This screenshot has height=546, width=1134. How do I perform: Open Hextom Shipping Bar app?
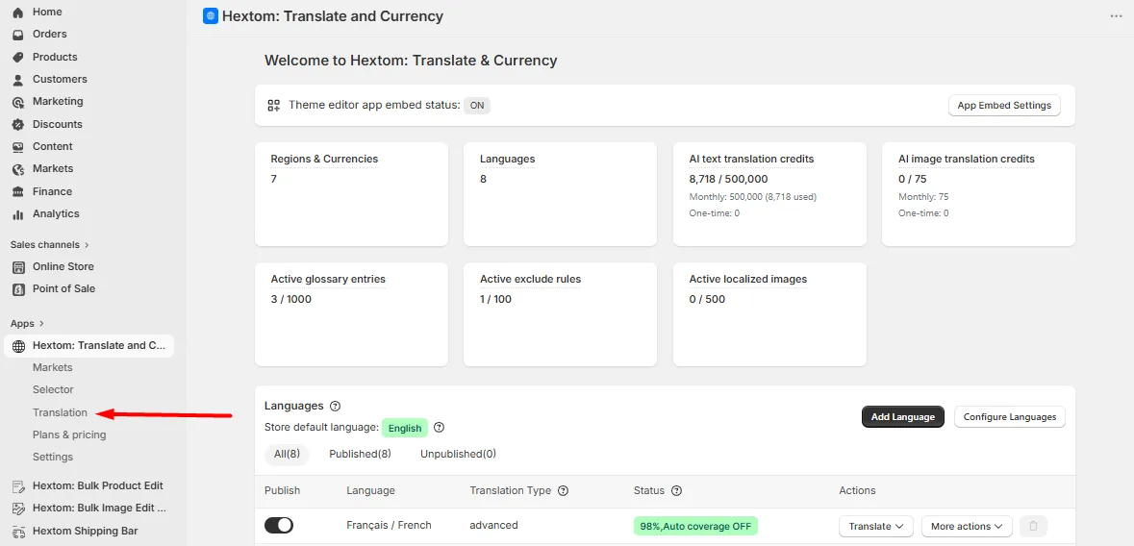(86, 531)
